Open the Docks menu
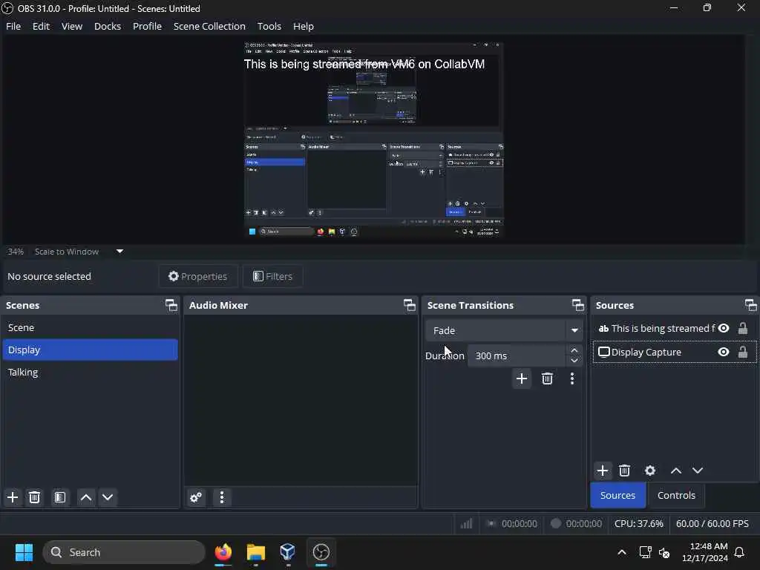Screen dimensions: 760x570 pyautogui.click(x=108, y=26)
